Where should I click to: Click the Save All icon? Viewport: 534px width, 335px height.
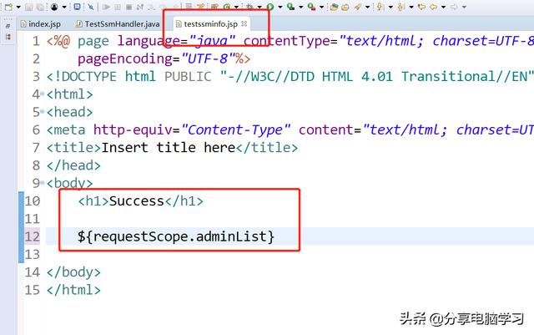pos(40,7)
